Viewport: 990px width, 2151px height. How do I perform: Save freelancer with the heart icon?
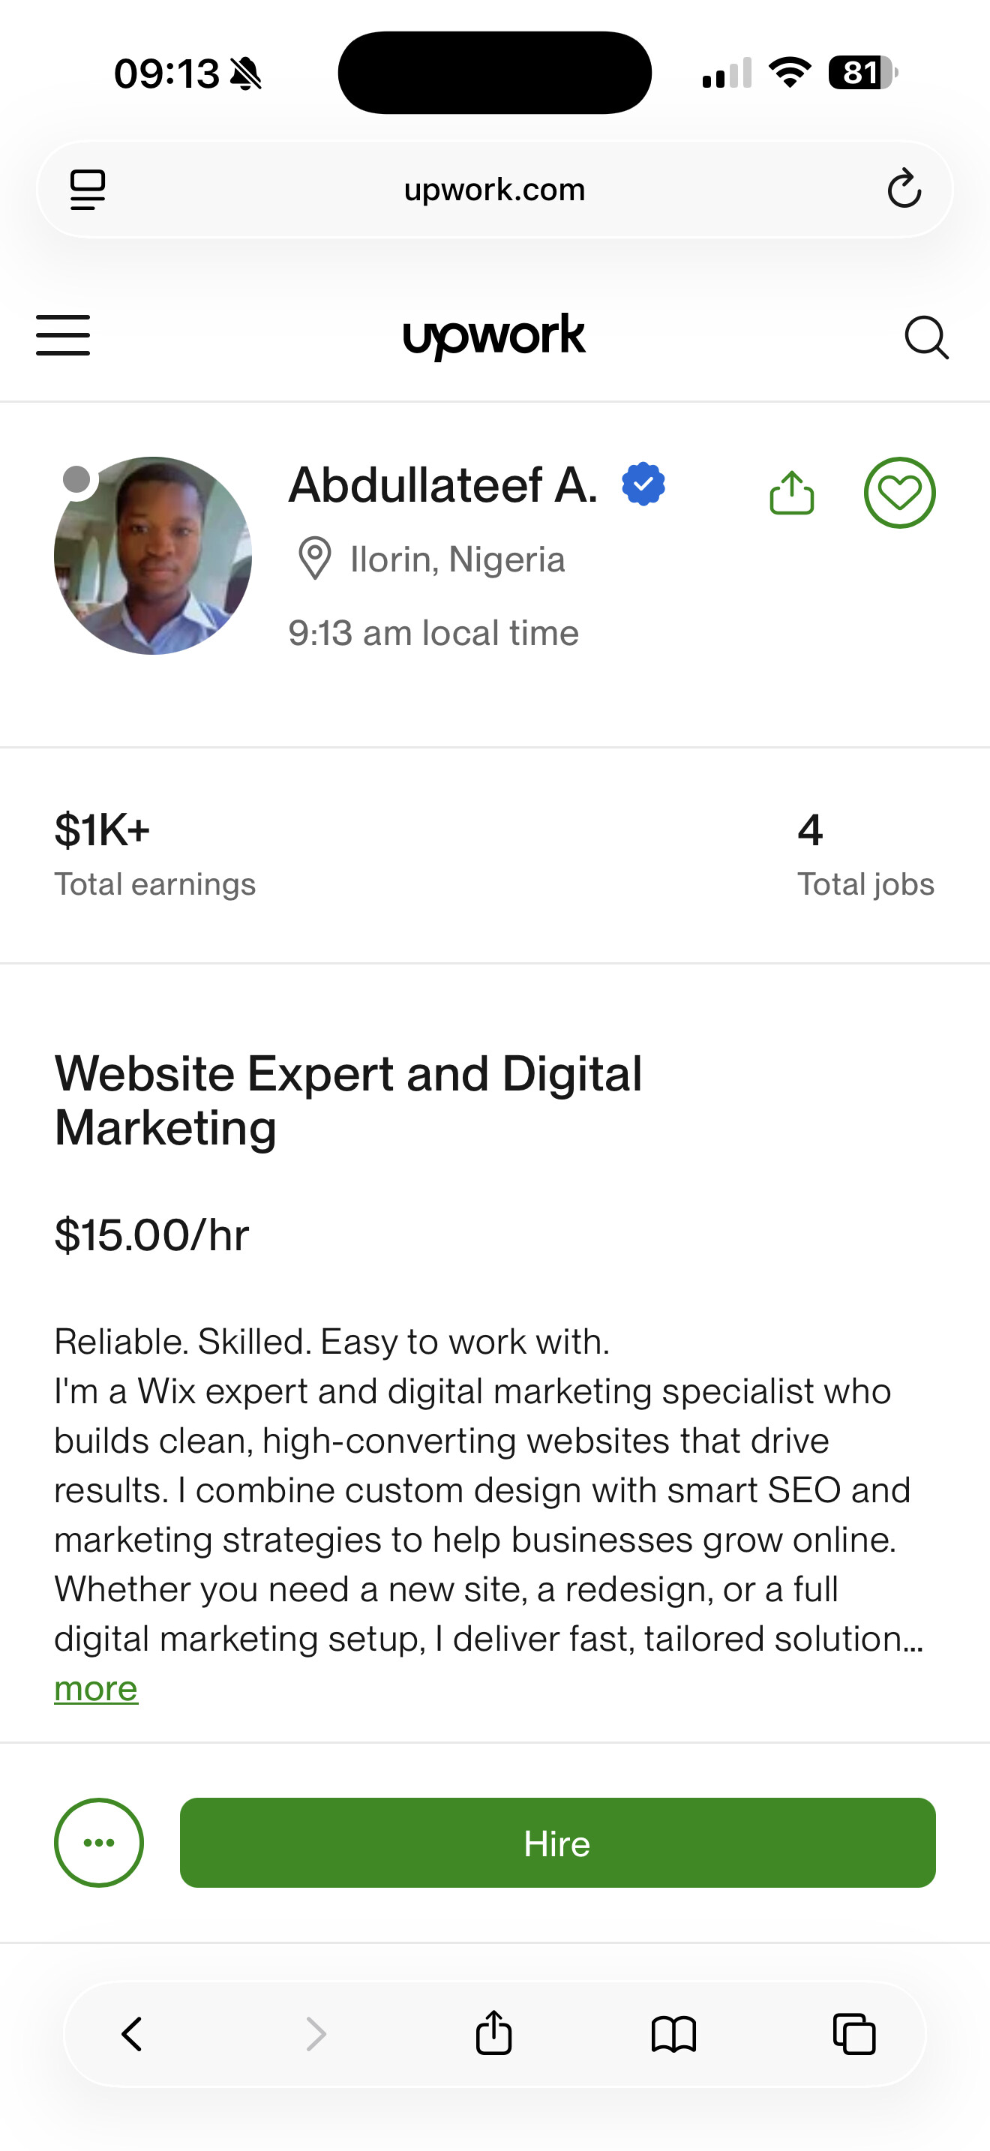(899, 493)
